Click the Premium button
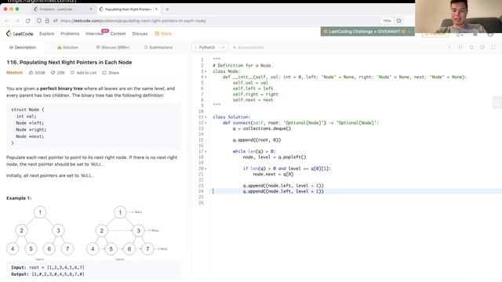This screenshot has width=502, height=282. tap(435, 34)
